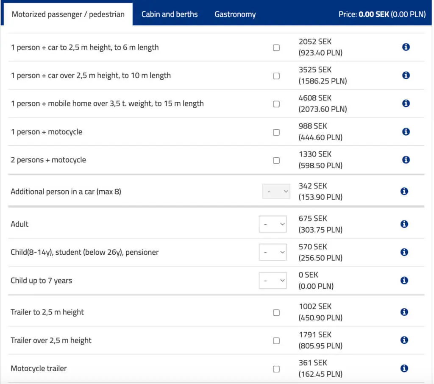Check the 2 persons + motocycle option

point(276,161)
